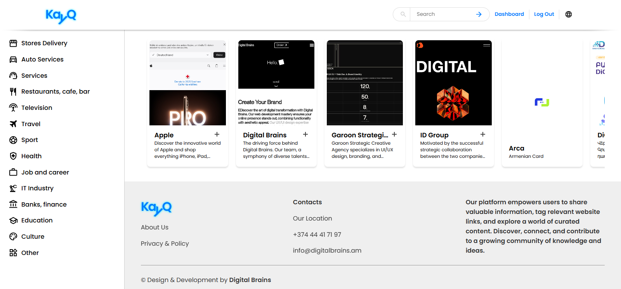Click the Health shield icon
Viewport: 621px width, 289px height.
point(13,156)
